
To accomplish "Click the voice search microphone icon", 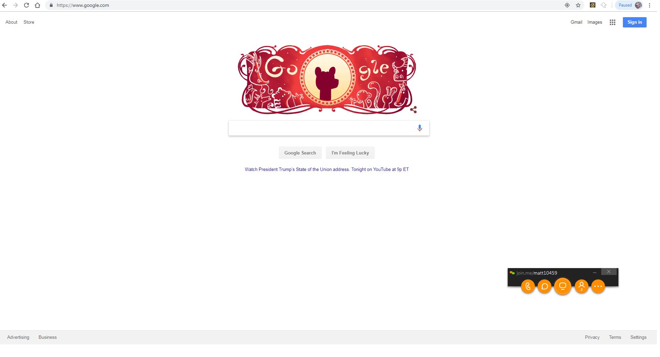I will [x=419, y=128].
